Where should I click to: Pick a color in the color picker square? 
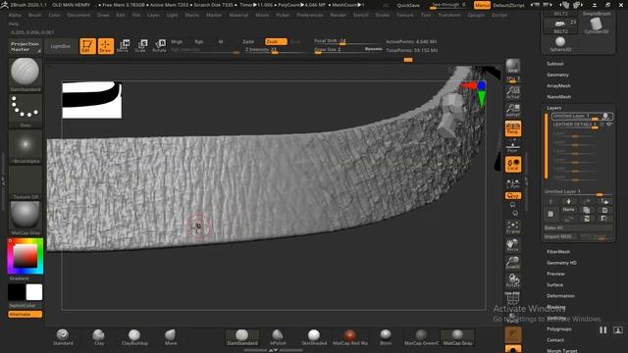pyautogui.click(x=26, y=256)
